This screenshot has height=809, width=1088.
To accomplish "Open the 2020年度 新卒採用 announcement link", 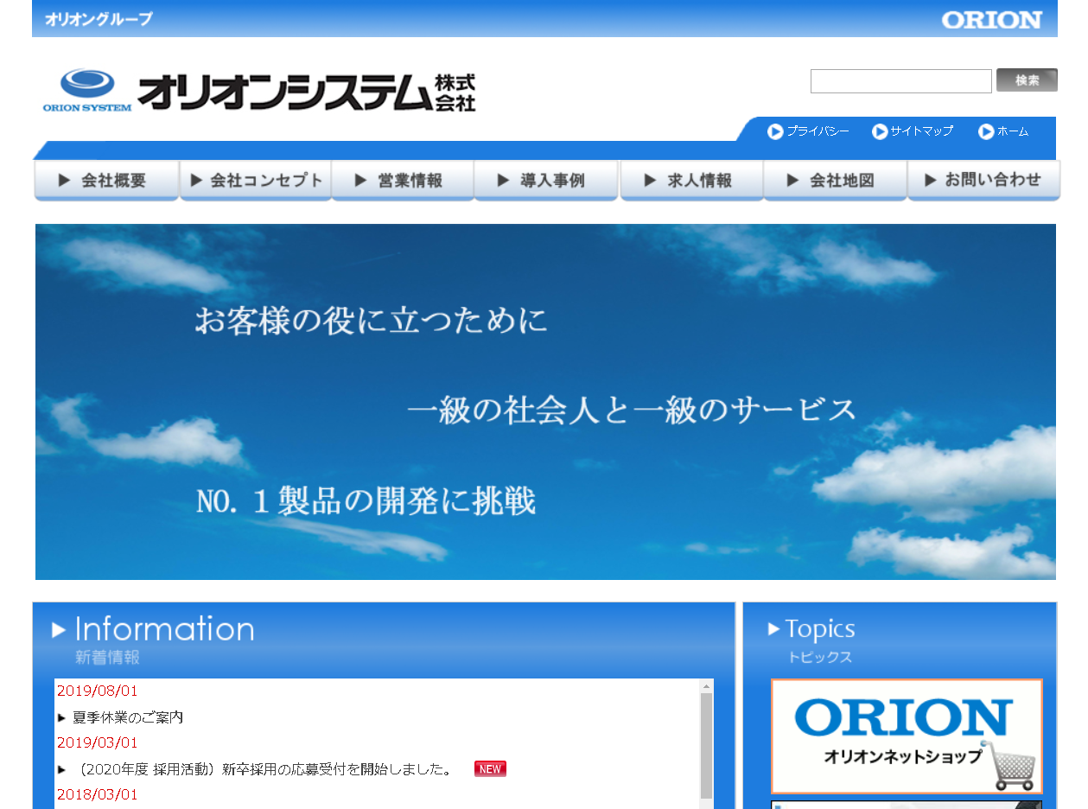I will (x=264, y=769).
